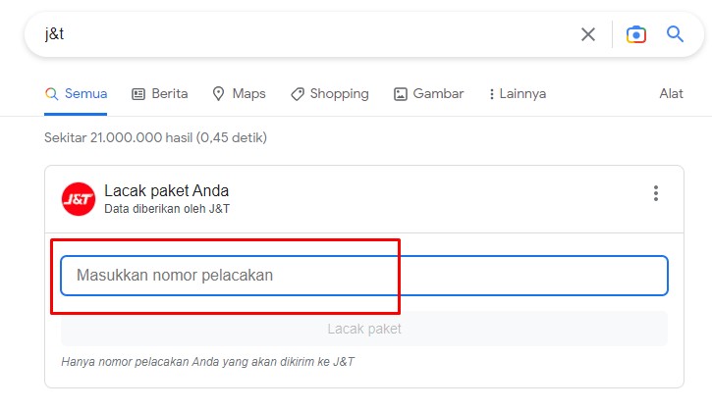
Task: Click the red J&T logo
Action: pos(79,199)
